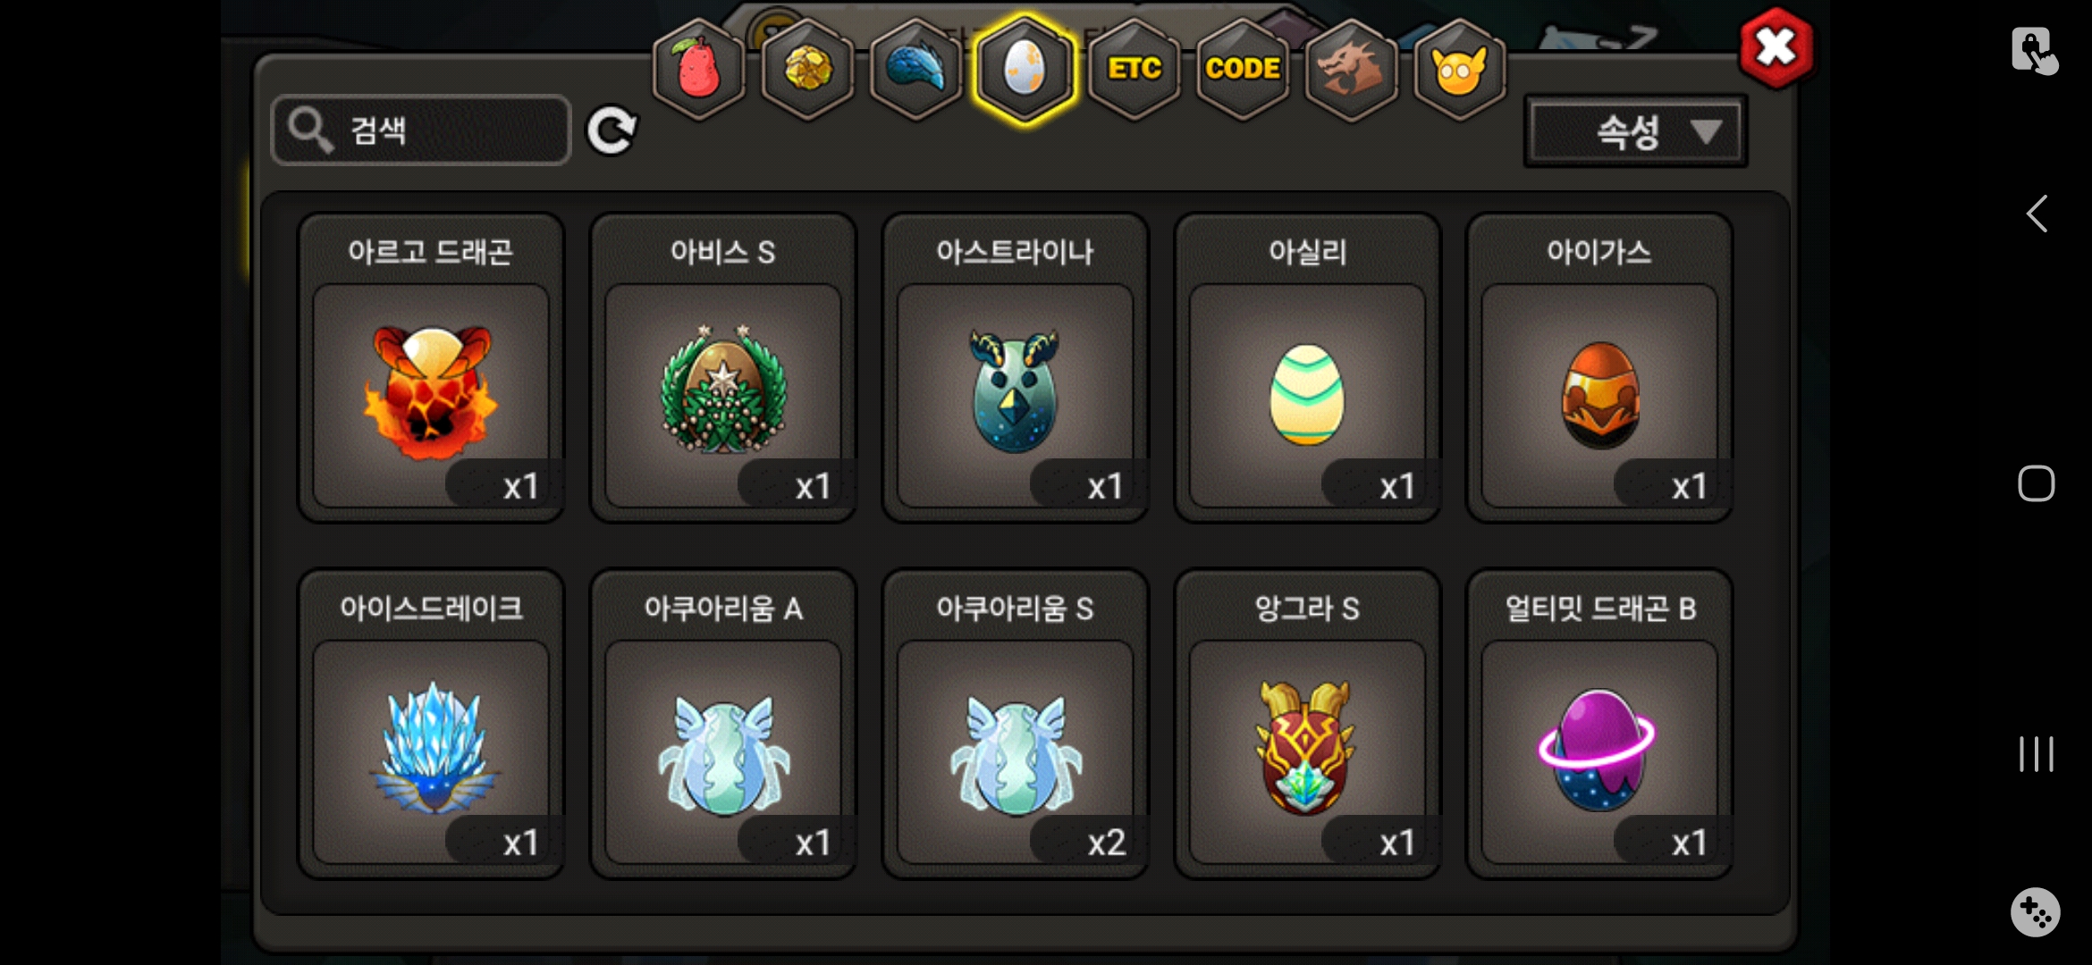This screenshot has height=965, width=2092.
Task: Open the brown dragon head category tab
Action: 1351,69
